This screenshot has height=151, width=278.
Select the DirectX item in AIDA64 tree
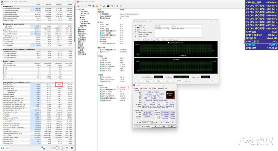tap(83, 42)
